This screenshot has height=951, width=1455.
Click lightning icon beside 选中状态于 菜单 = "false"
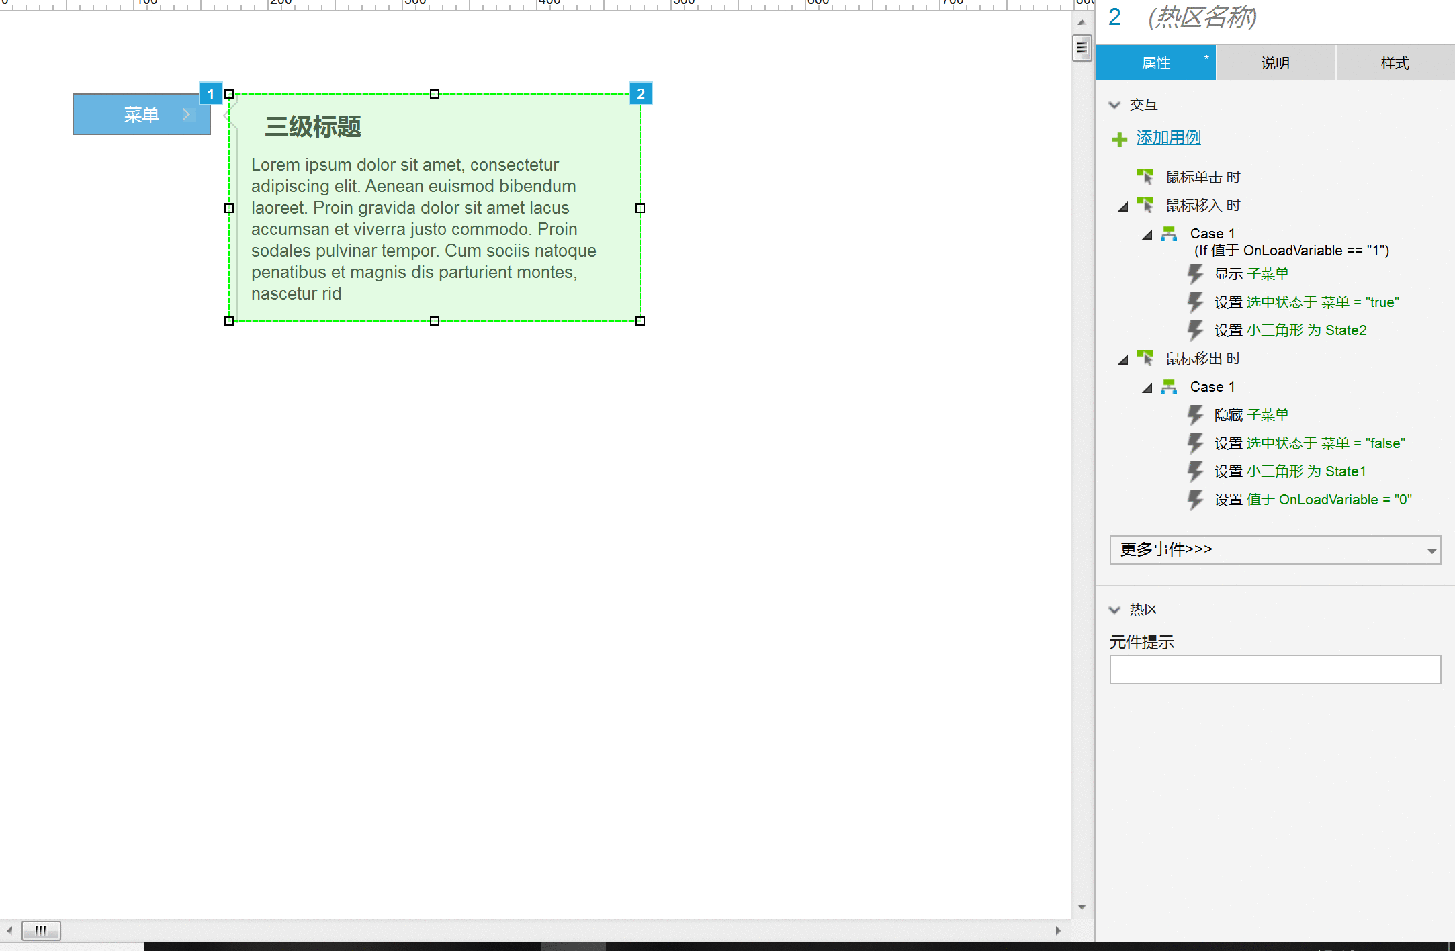[x=1195, y=443]
